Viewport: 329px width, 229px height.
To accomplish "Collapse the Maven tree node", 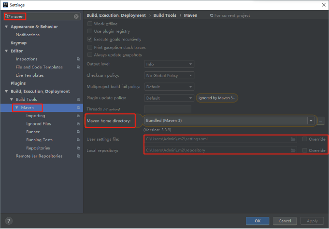I will tap(17, 108).
